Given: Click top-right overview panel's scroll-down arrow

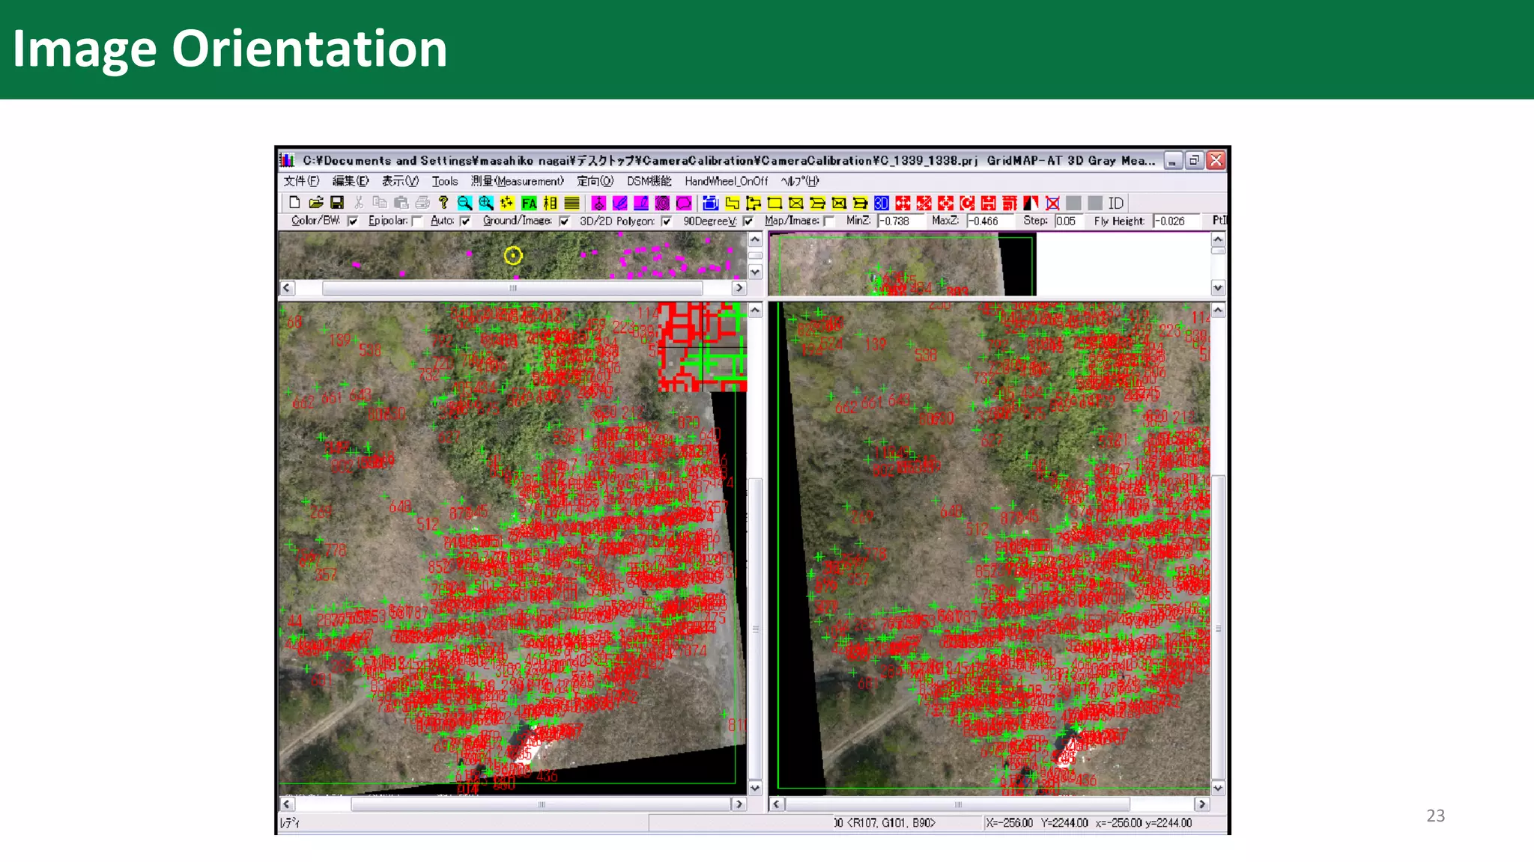Looking at the screenshot, I should tap(1218, 287).
